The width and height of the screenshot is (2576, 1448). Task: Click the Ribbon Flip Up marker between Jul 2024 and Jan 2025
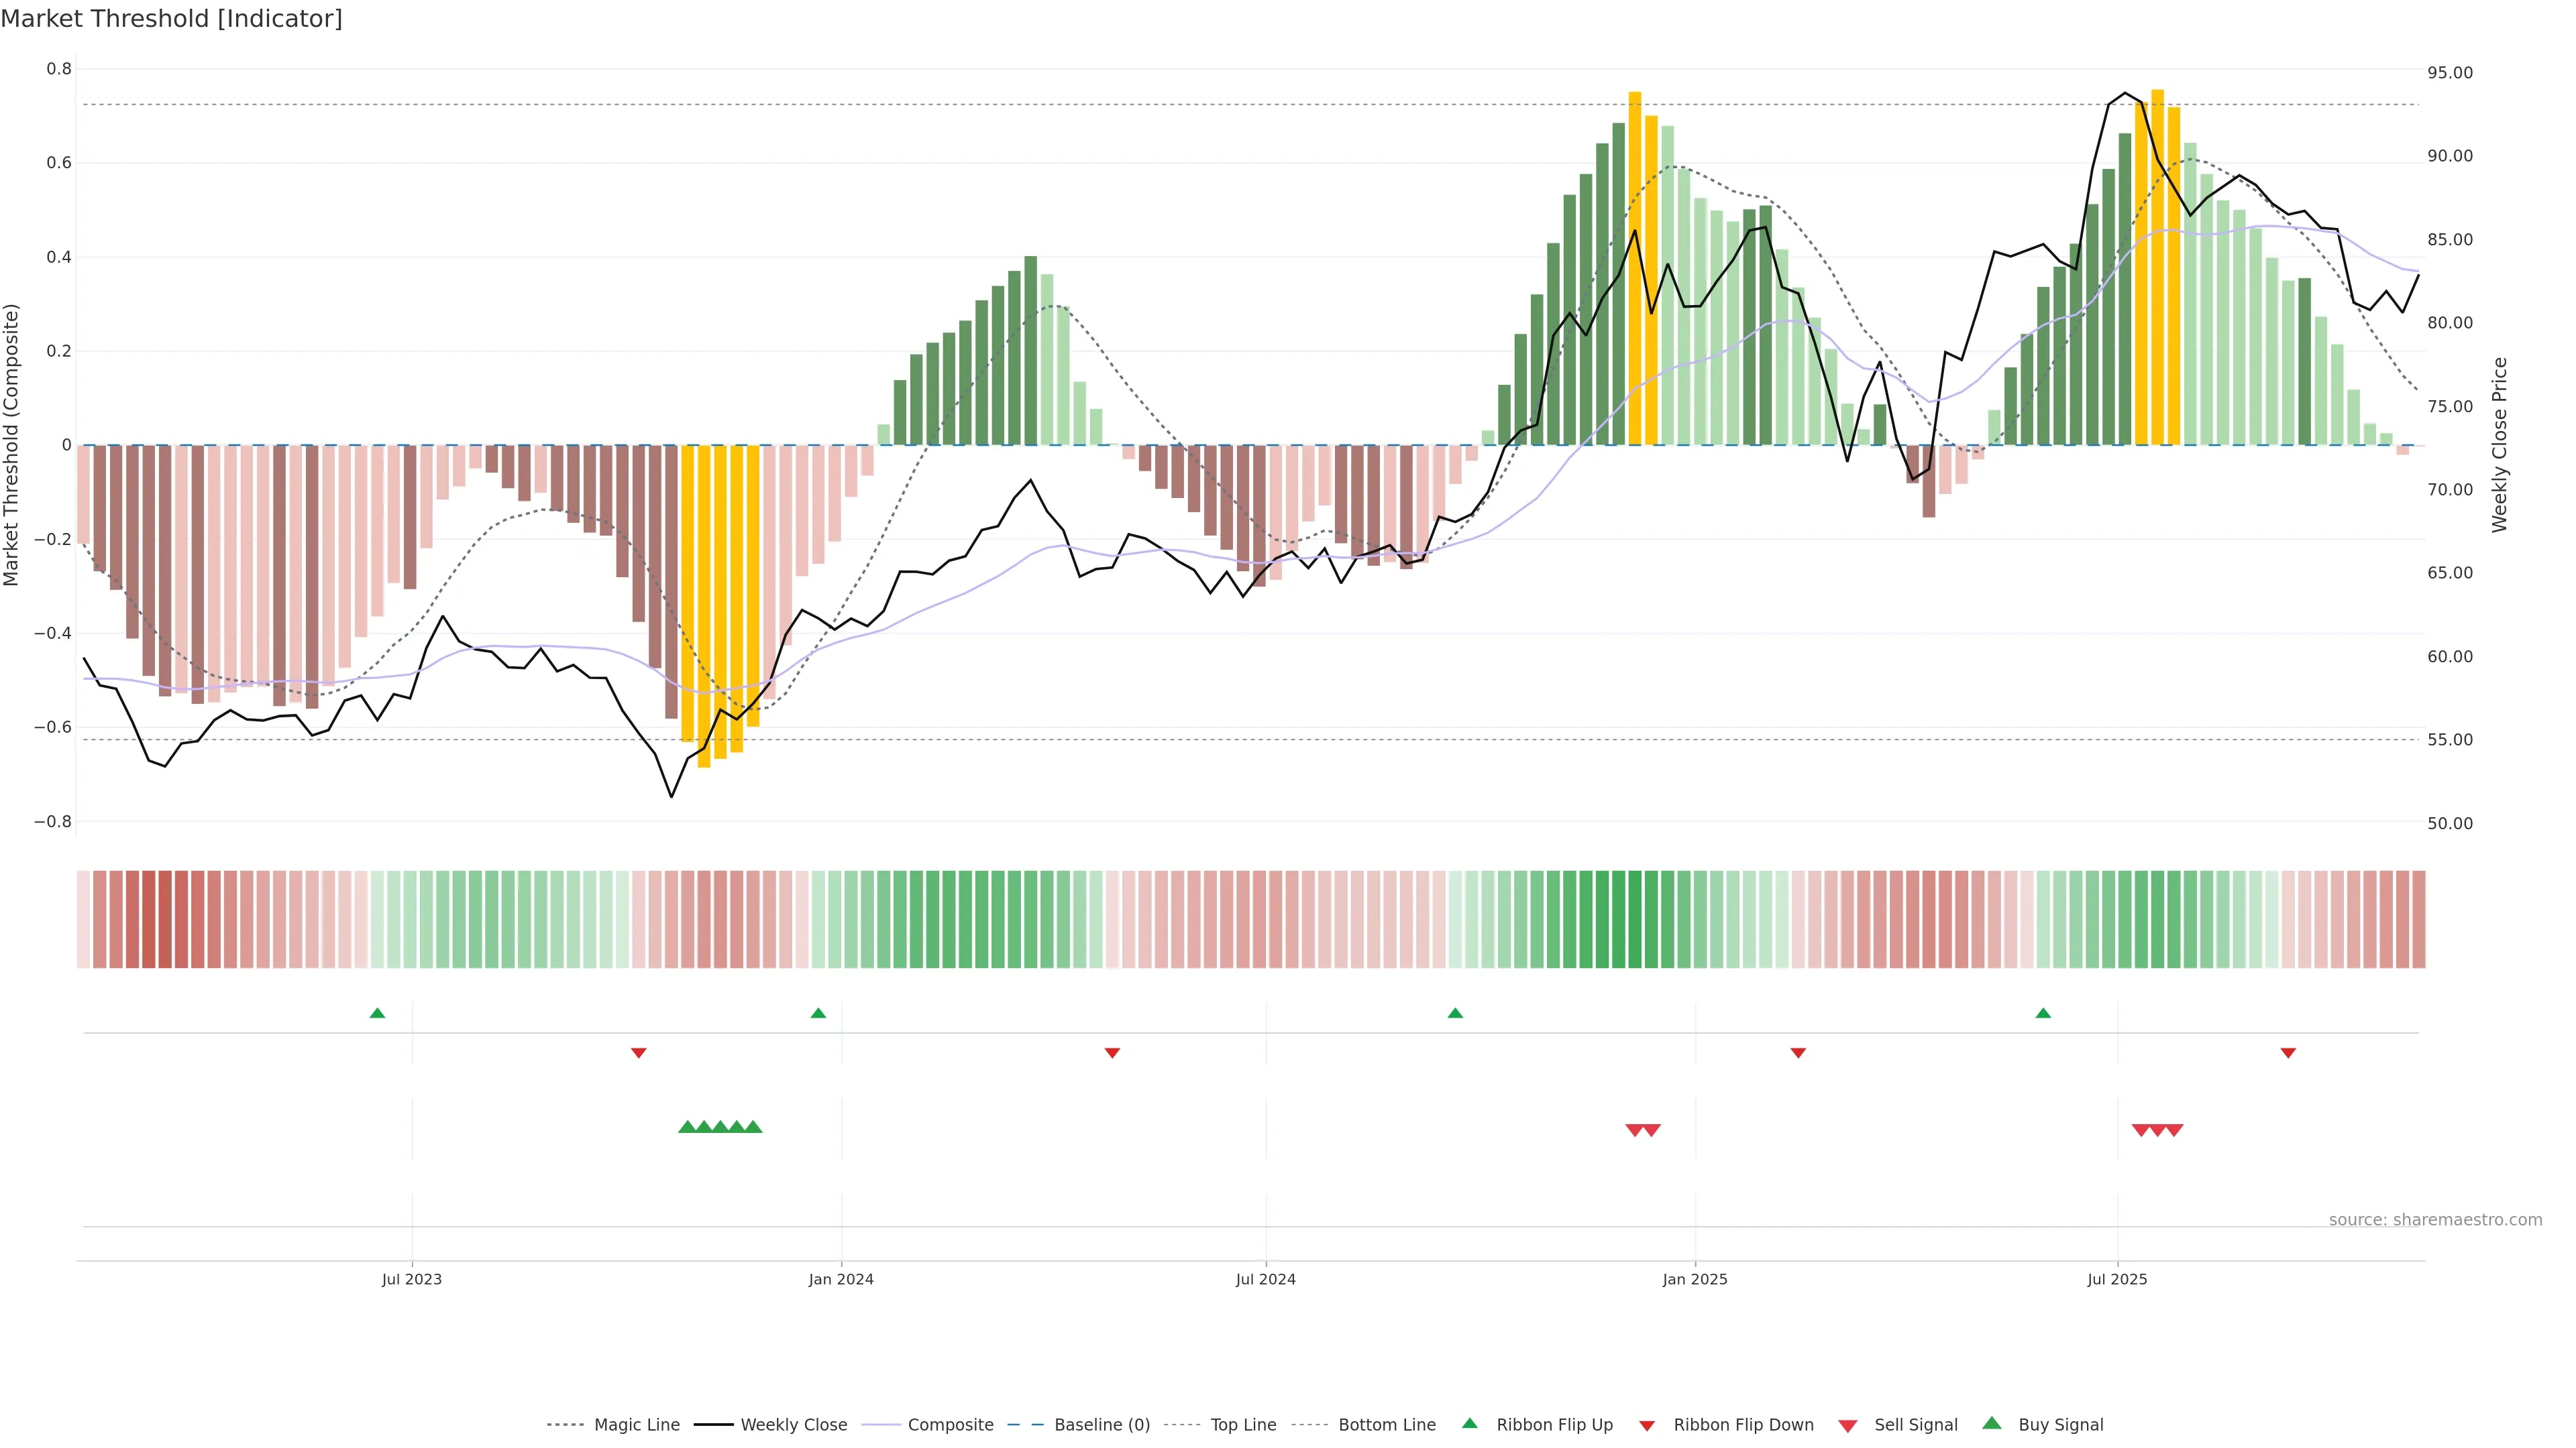[x=1455, y=1014]
